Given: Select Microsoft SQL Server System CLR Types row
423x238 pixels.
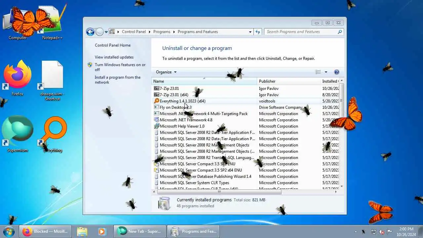Looking at the screenshot, I should [246, 183].
